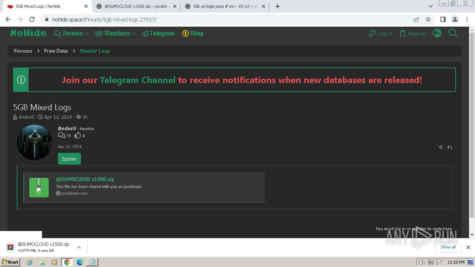Viewport: 475px width, 267px height.
Task: Open the Chrome profile avatar icon
Action: pyautogui.click(x=455, y=19)
